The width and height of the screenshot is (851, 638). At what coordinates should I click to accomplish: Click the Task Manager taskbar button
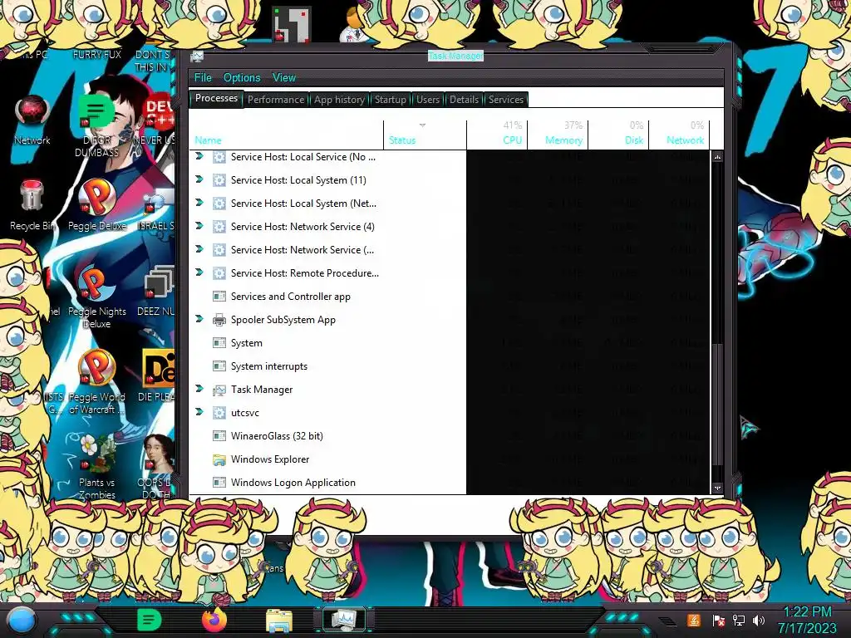(x=343, y=620)
